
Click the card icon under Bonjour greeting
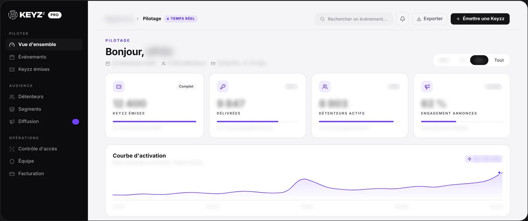click(213, 63)
